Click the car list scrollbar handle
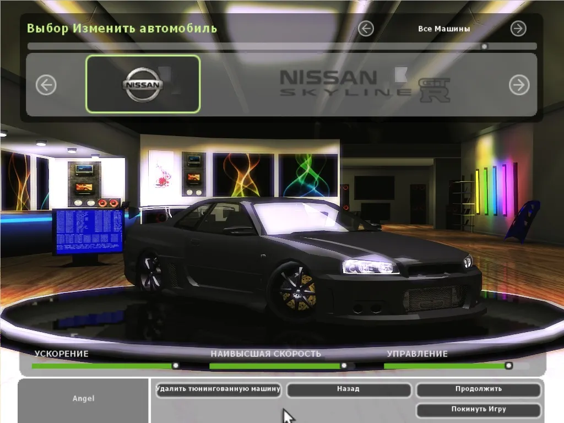This screenshot has width=564, height=423. click(x=485, y=46)
